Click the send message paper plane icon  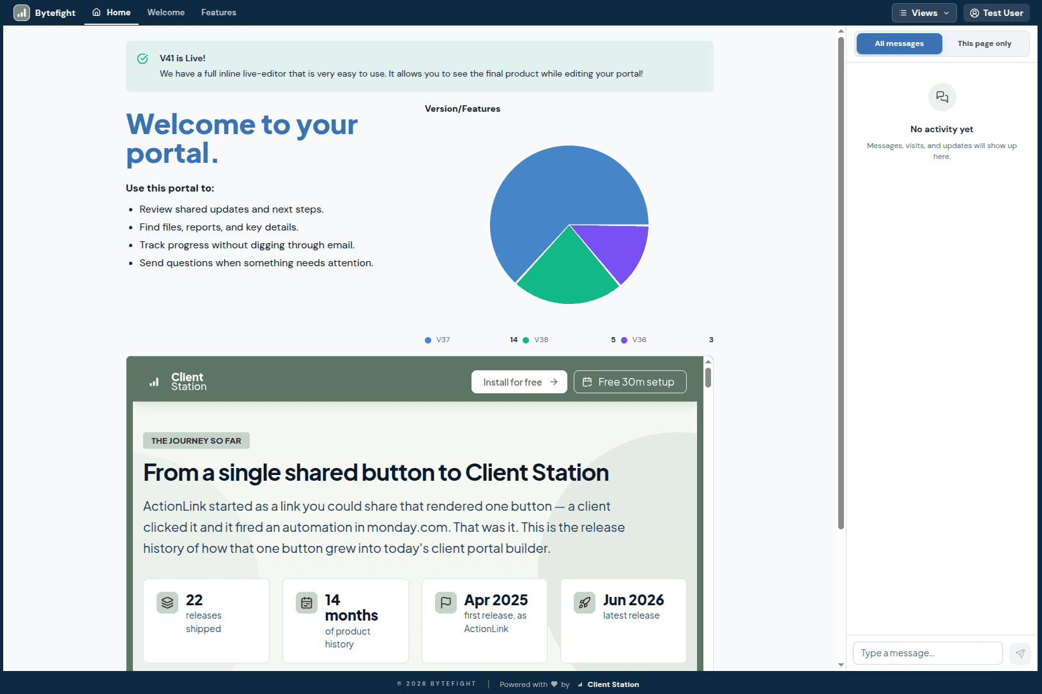1020,653
